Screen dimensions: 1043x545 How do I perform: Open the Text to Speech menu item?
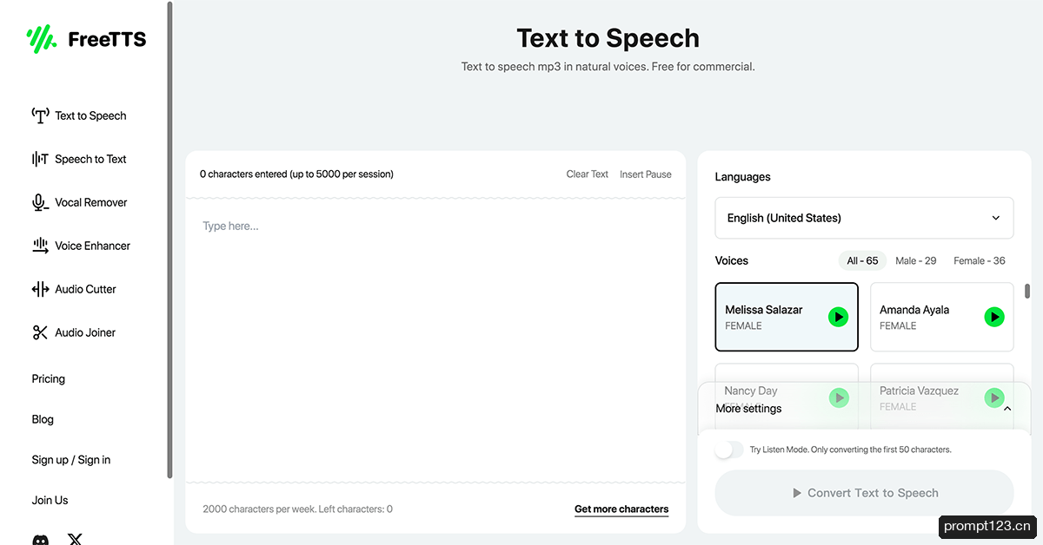(x=90, y=115)
